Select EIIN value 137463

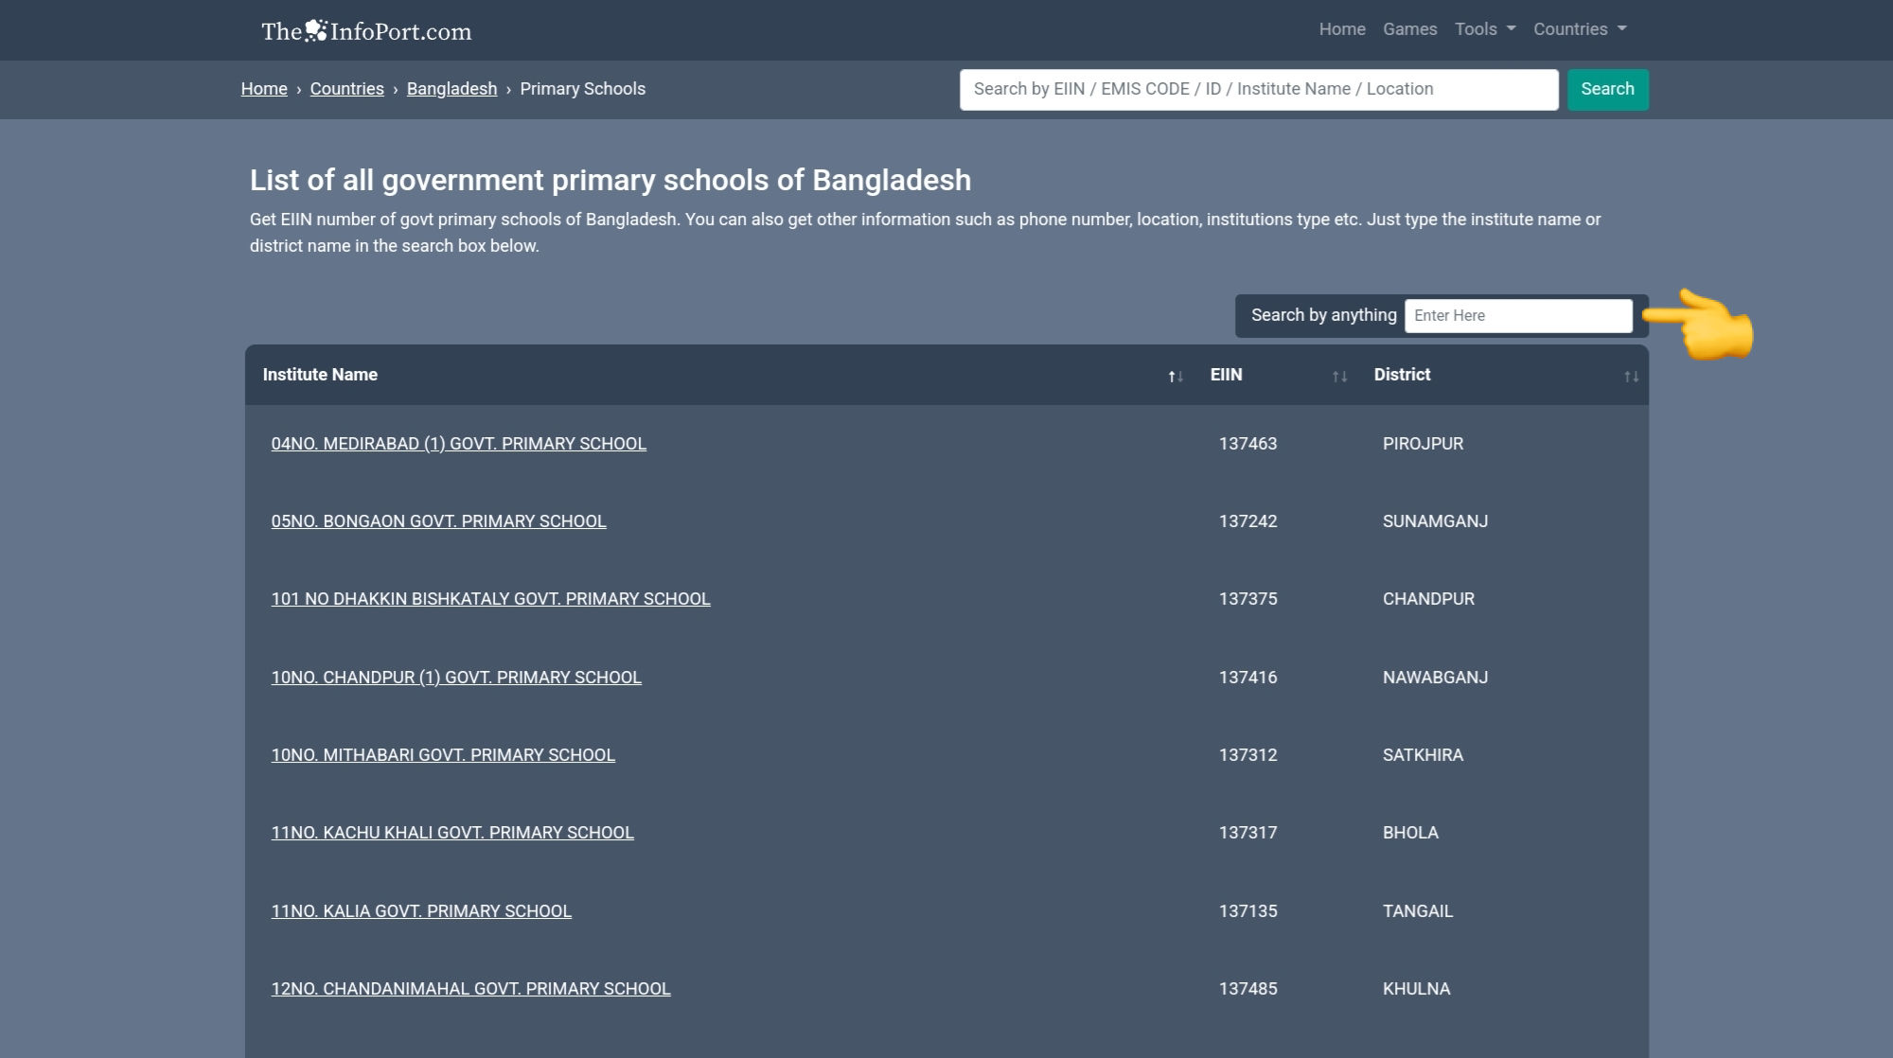tap(1247, 444)
